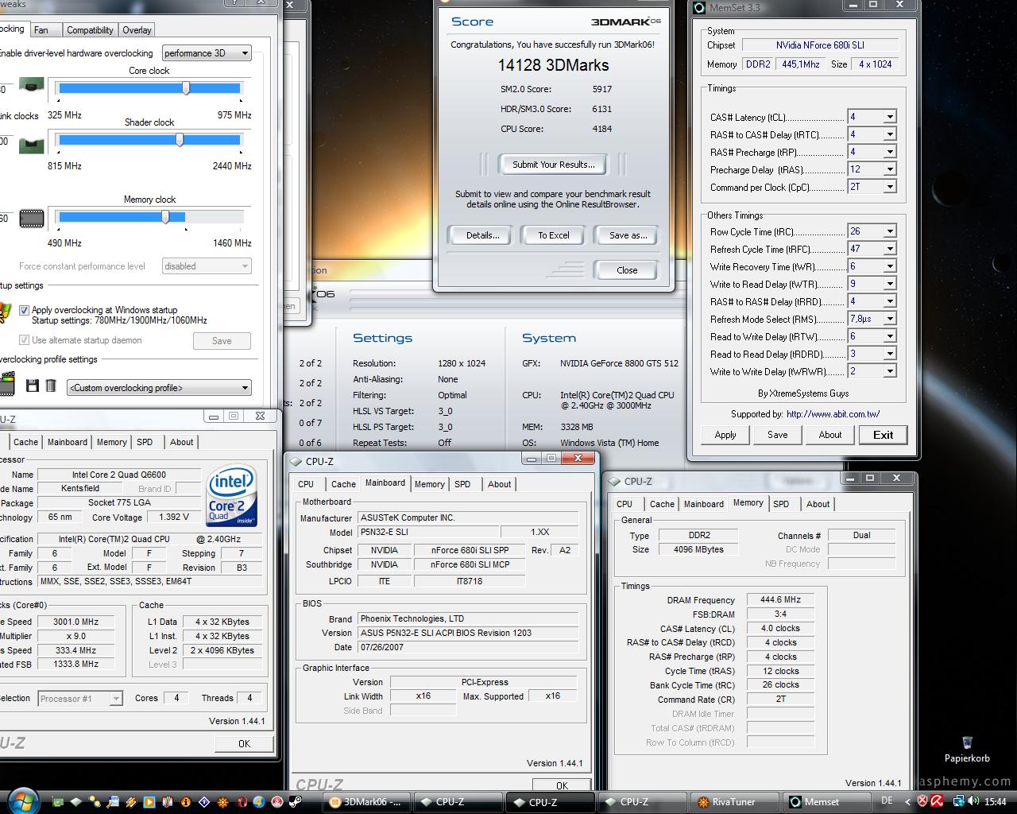Click the GPU icon beside Core clock slider
Image resolution: width=1017 pixels, height=814 pixels.
(x=32, y=84)
